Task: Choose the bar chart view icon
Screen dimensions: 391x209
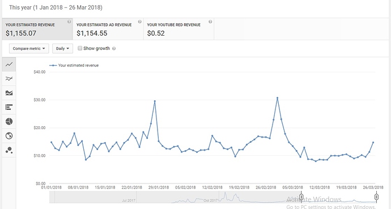Action: [x=9, y=107]
